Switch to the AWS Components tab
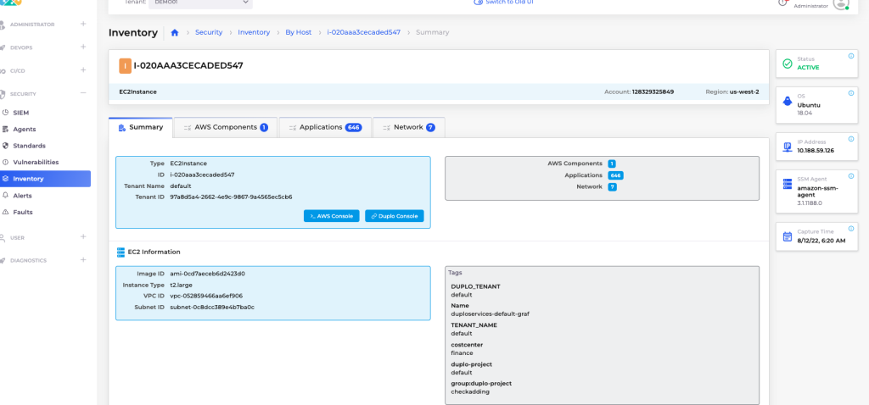This screenshot has width=869, height=405. tap(226, 127)
